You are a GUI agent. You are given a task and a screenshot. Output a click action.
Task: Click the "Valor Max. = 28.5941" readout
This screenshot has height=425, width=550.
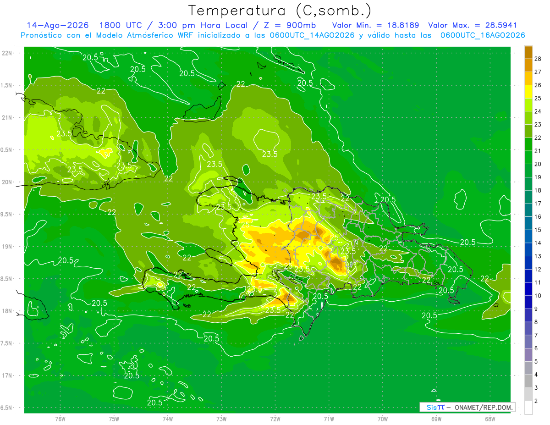[473, 26]
